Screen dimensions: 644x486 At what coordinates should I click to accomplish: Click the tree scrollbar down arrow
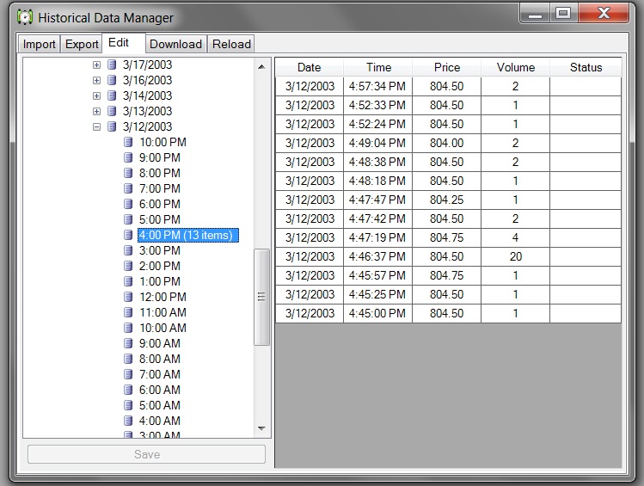pos(261,428)
